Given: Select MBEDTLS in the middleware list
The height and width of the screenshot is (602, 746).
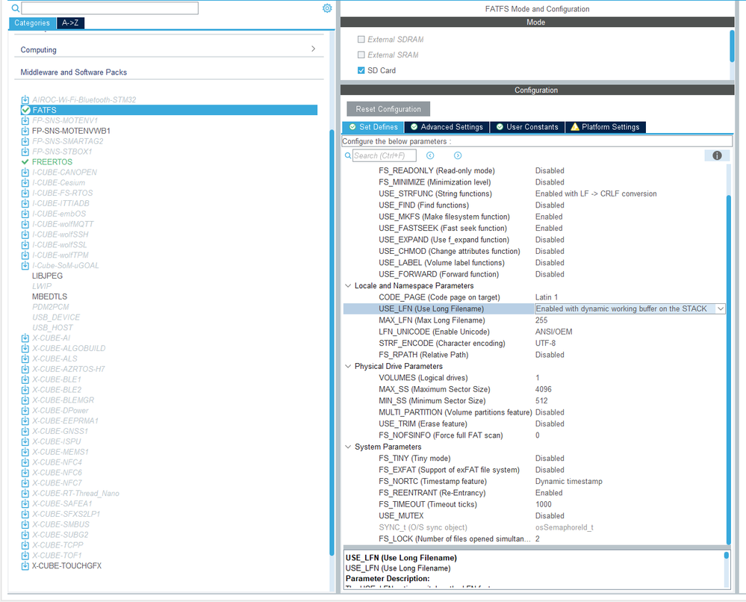Looking at the screenshot, I should coord(49,297).
